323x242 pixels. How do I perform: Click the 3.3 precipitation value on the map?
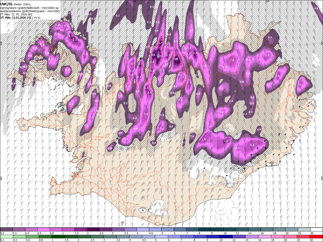[153, 55]
